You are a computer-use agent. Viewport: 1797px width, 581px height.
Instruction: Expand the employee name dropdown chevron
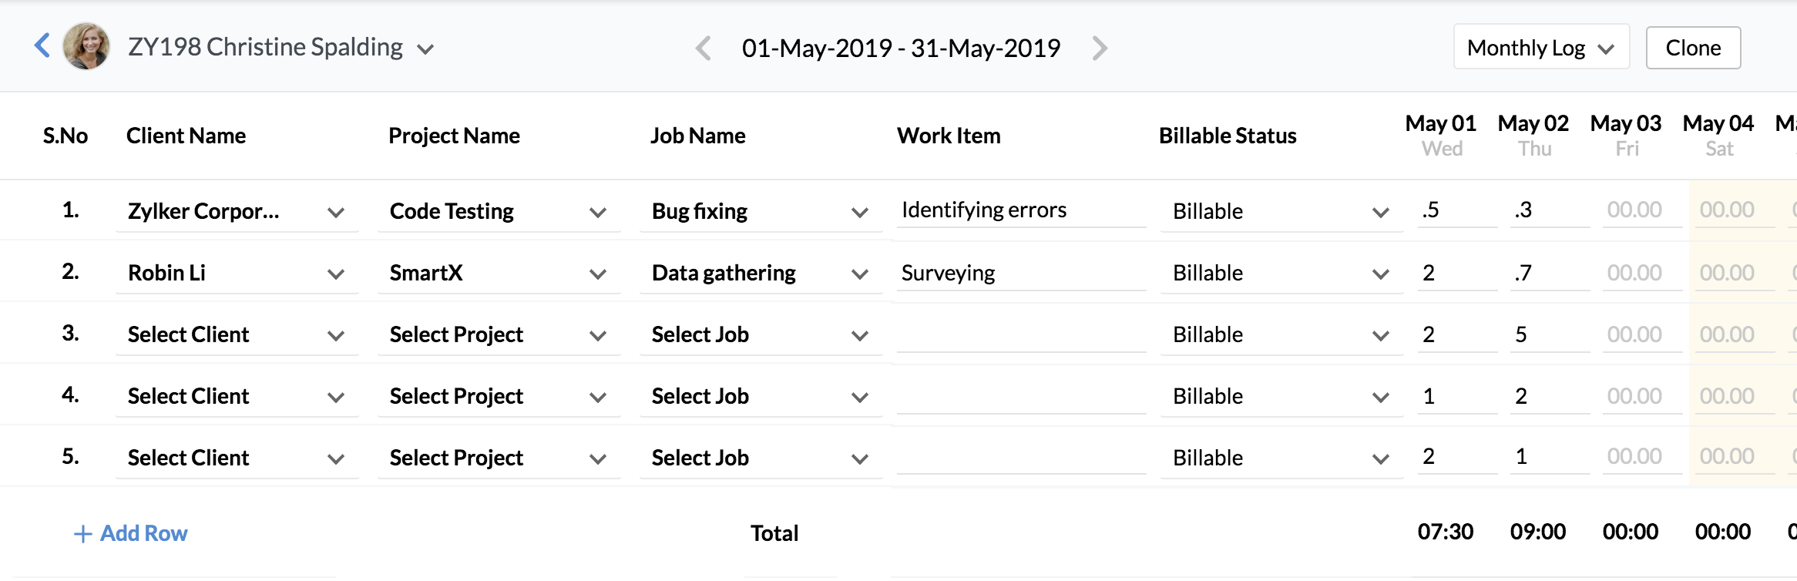tap(425, 49)
